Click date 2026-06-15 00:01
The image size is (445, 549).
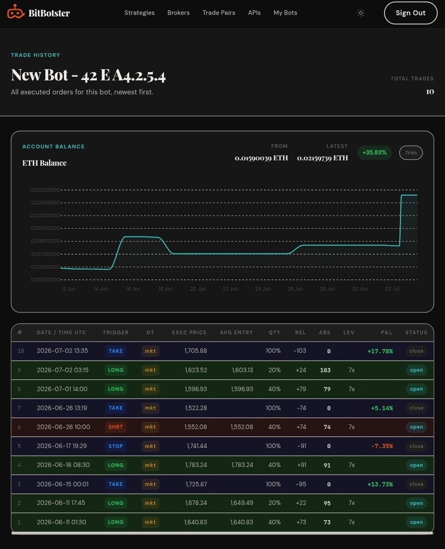pyautogui.click(x=63, y=484)
